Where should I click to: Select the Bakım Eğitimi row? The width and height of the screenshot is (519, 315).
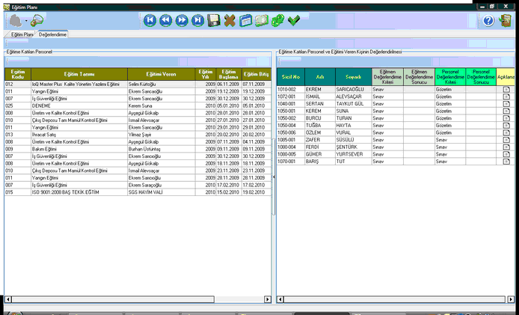(x=138, y=149)
